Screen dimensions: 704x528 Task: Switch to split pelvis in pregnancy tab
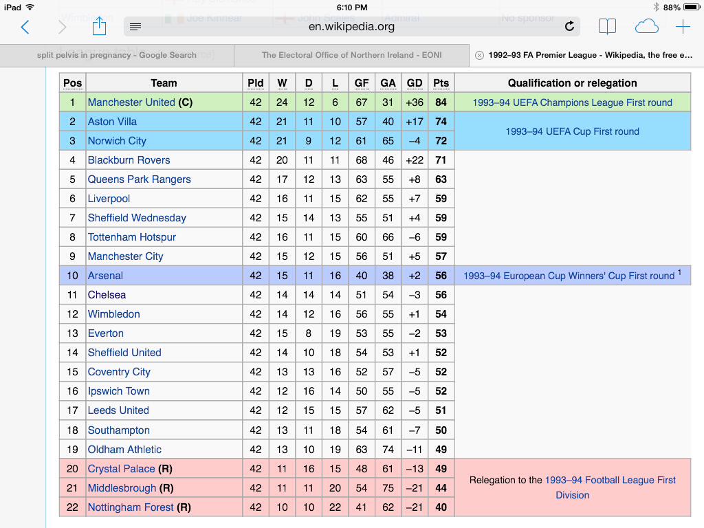click(x=117, y=55)
